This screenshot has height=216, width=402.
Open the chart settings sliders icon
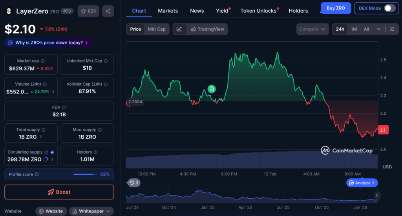coord(392,29)
